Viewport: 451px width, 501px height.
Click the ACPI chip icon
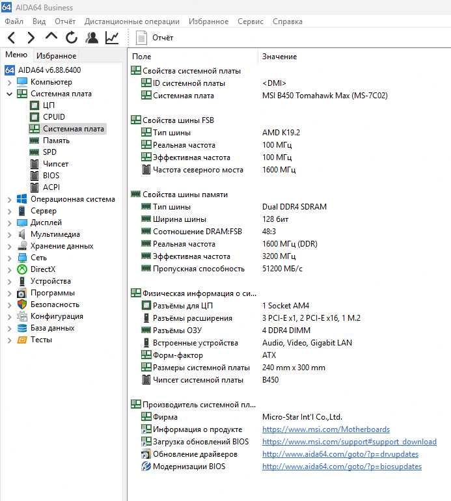(x=34, y=187)
